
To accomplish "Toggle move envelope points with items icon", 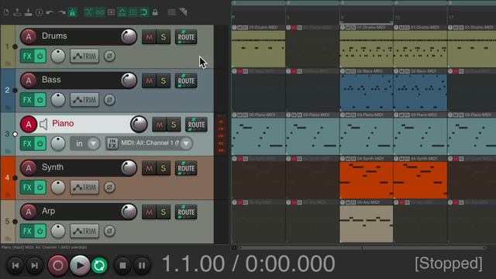I will click(x=122, y=12).
